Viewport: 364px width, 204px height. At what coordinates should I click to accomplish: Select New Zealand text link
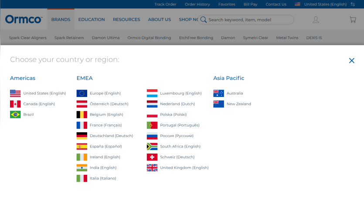(239, 104)
